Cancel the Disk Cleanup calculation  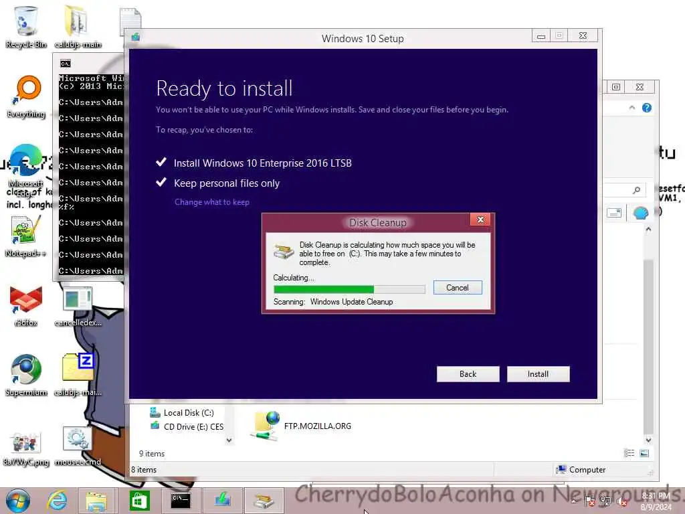pos(458,288)
